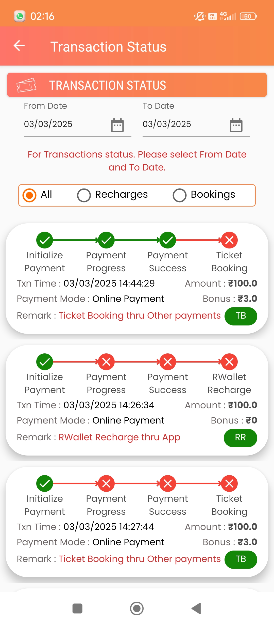Open the RWallet Recharge thru App remark
The height and width of the screenshot is (625, 274).
119,437
